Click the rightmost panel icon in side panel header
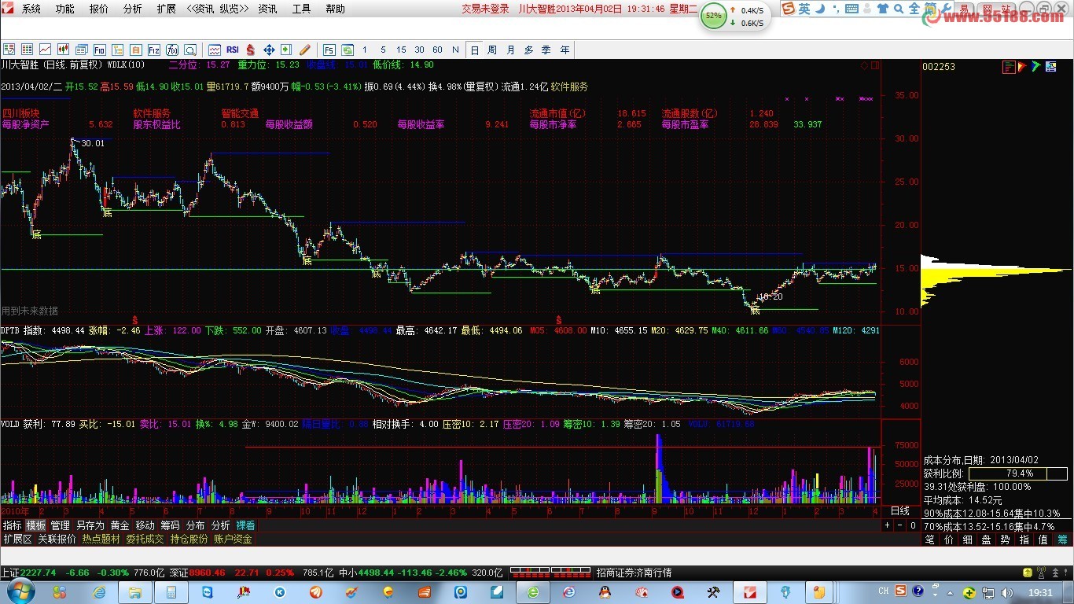This screenshot has width=1074, height=604. [1051, 67]
